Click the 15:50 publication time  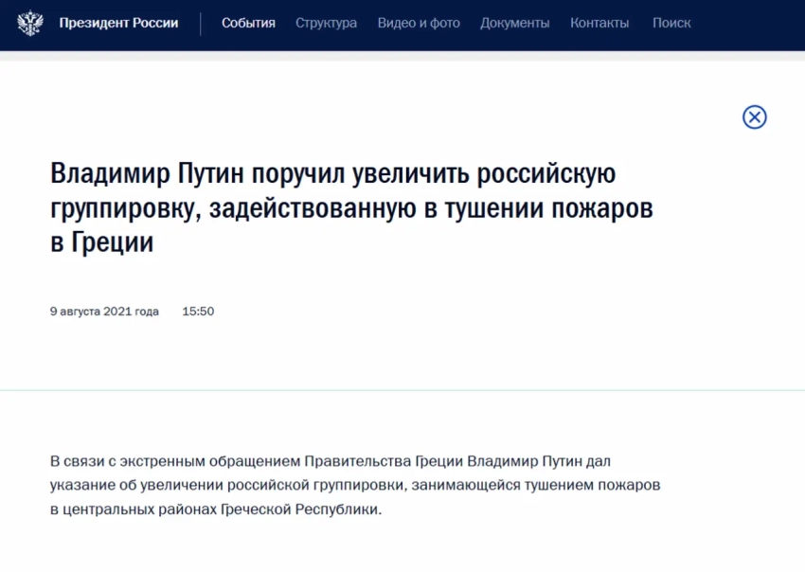198,312
